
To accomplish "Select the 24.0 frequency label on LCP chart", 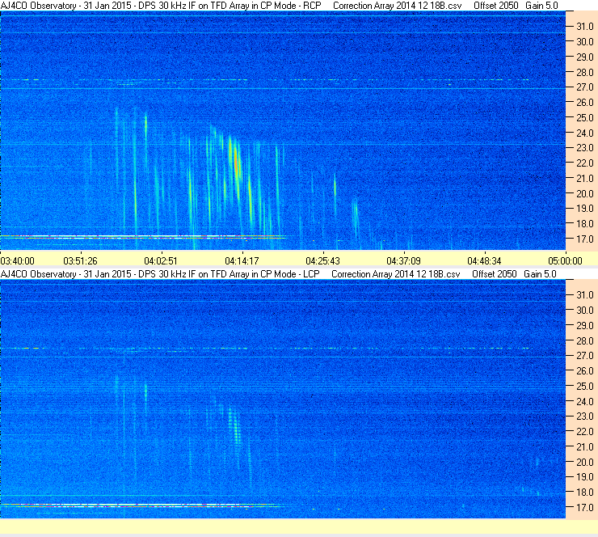I will (x=585, y=401).
